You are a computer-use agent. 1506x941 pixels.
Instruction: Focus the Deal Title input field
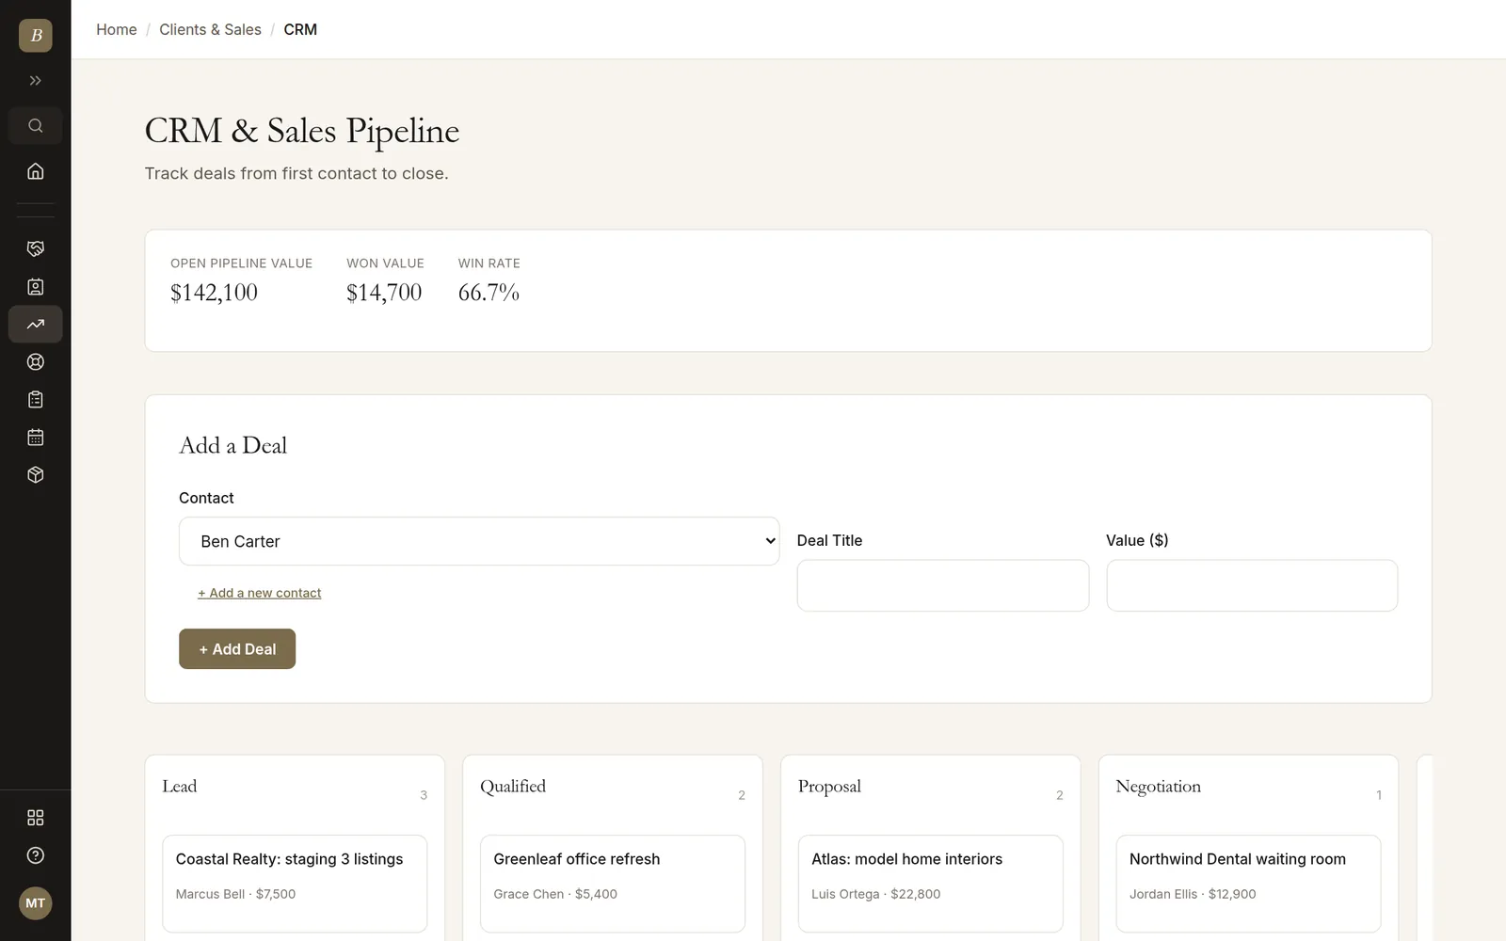943,585
